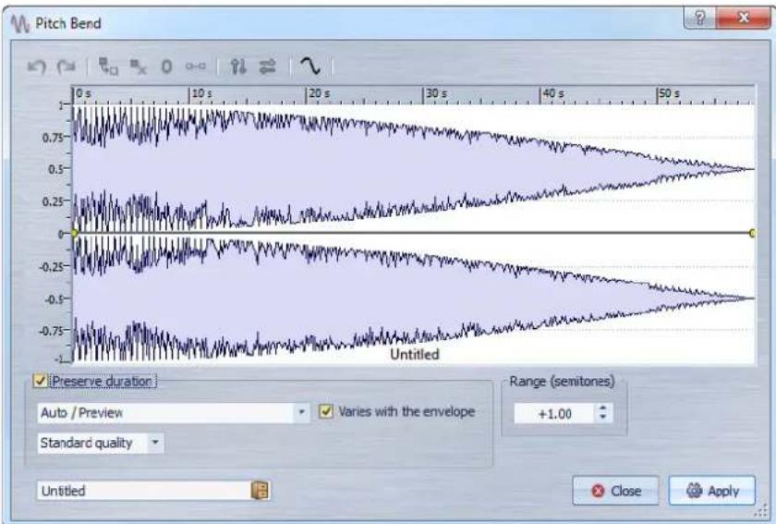Click the 10 s mark on the ruler
Image resolution: width=776 pixels, height=524 pixels.
click(201, 93)
